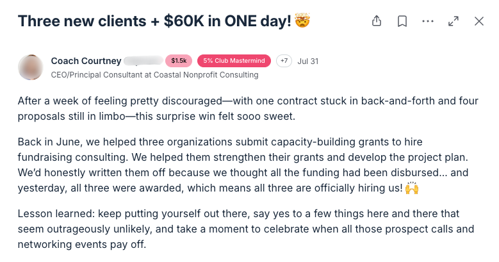Open the three-dot more options menu

(428, 21)
